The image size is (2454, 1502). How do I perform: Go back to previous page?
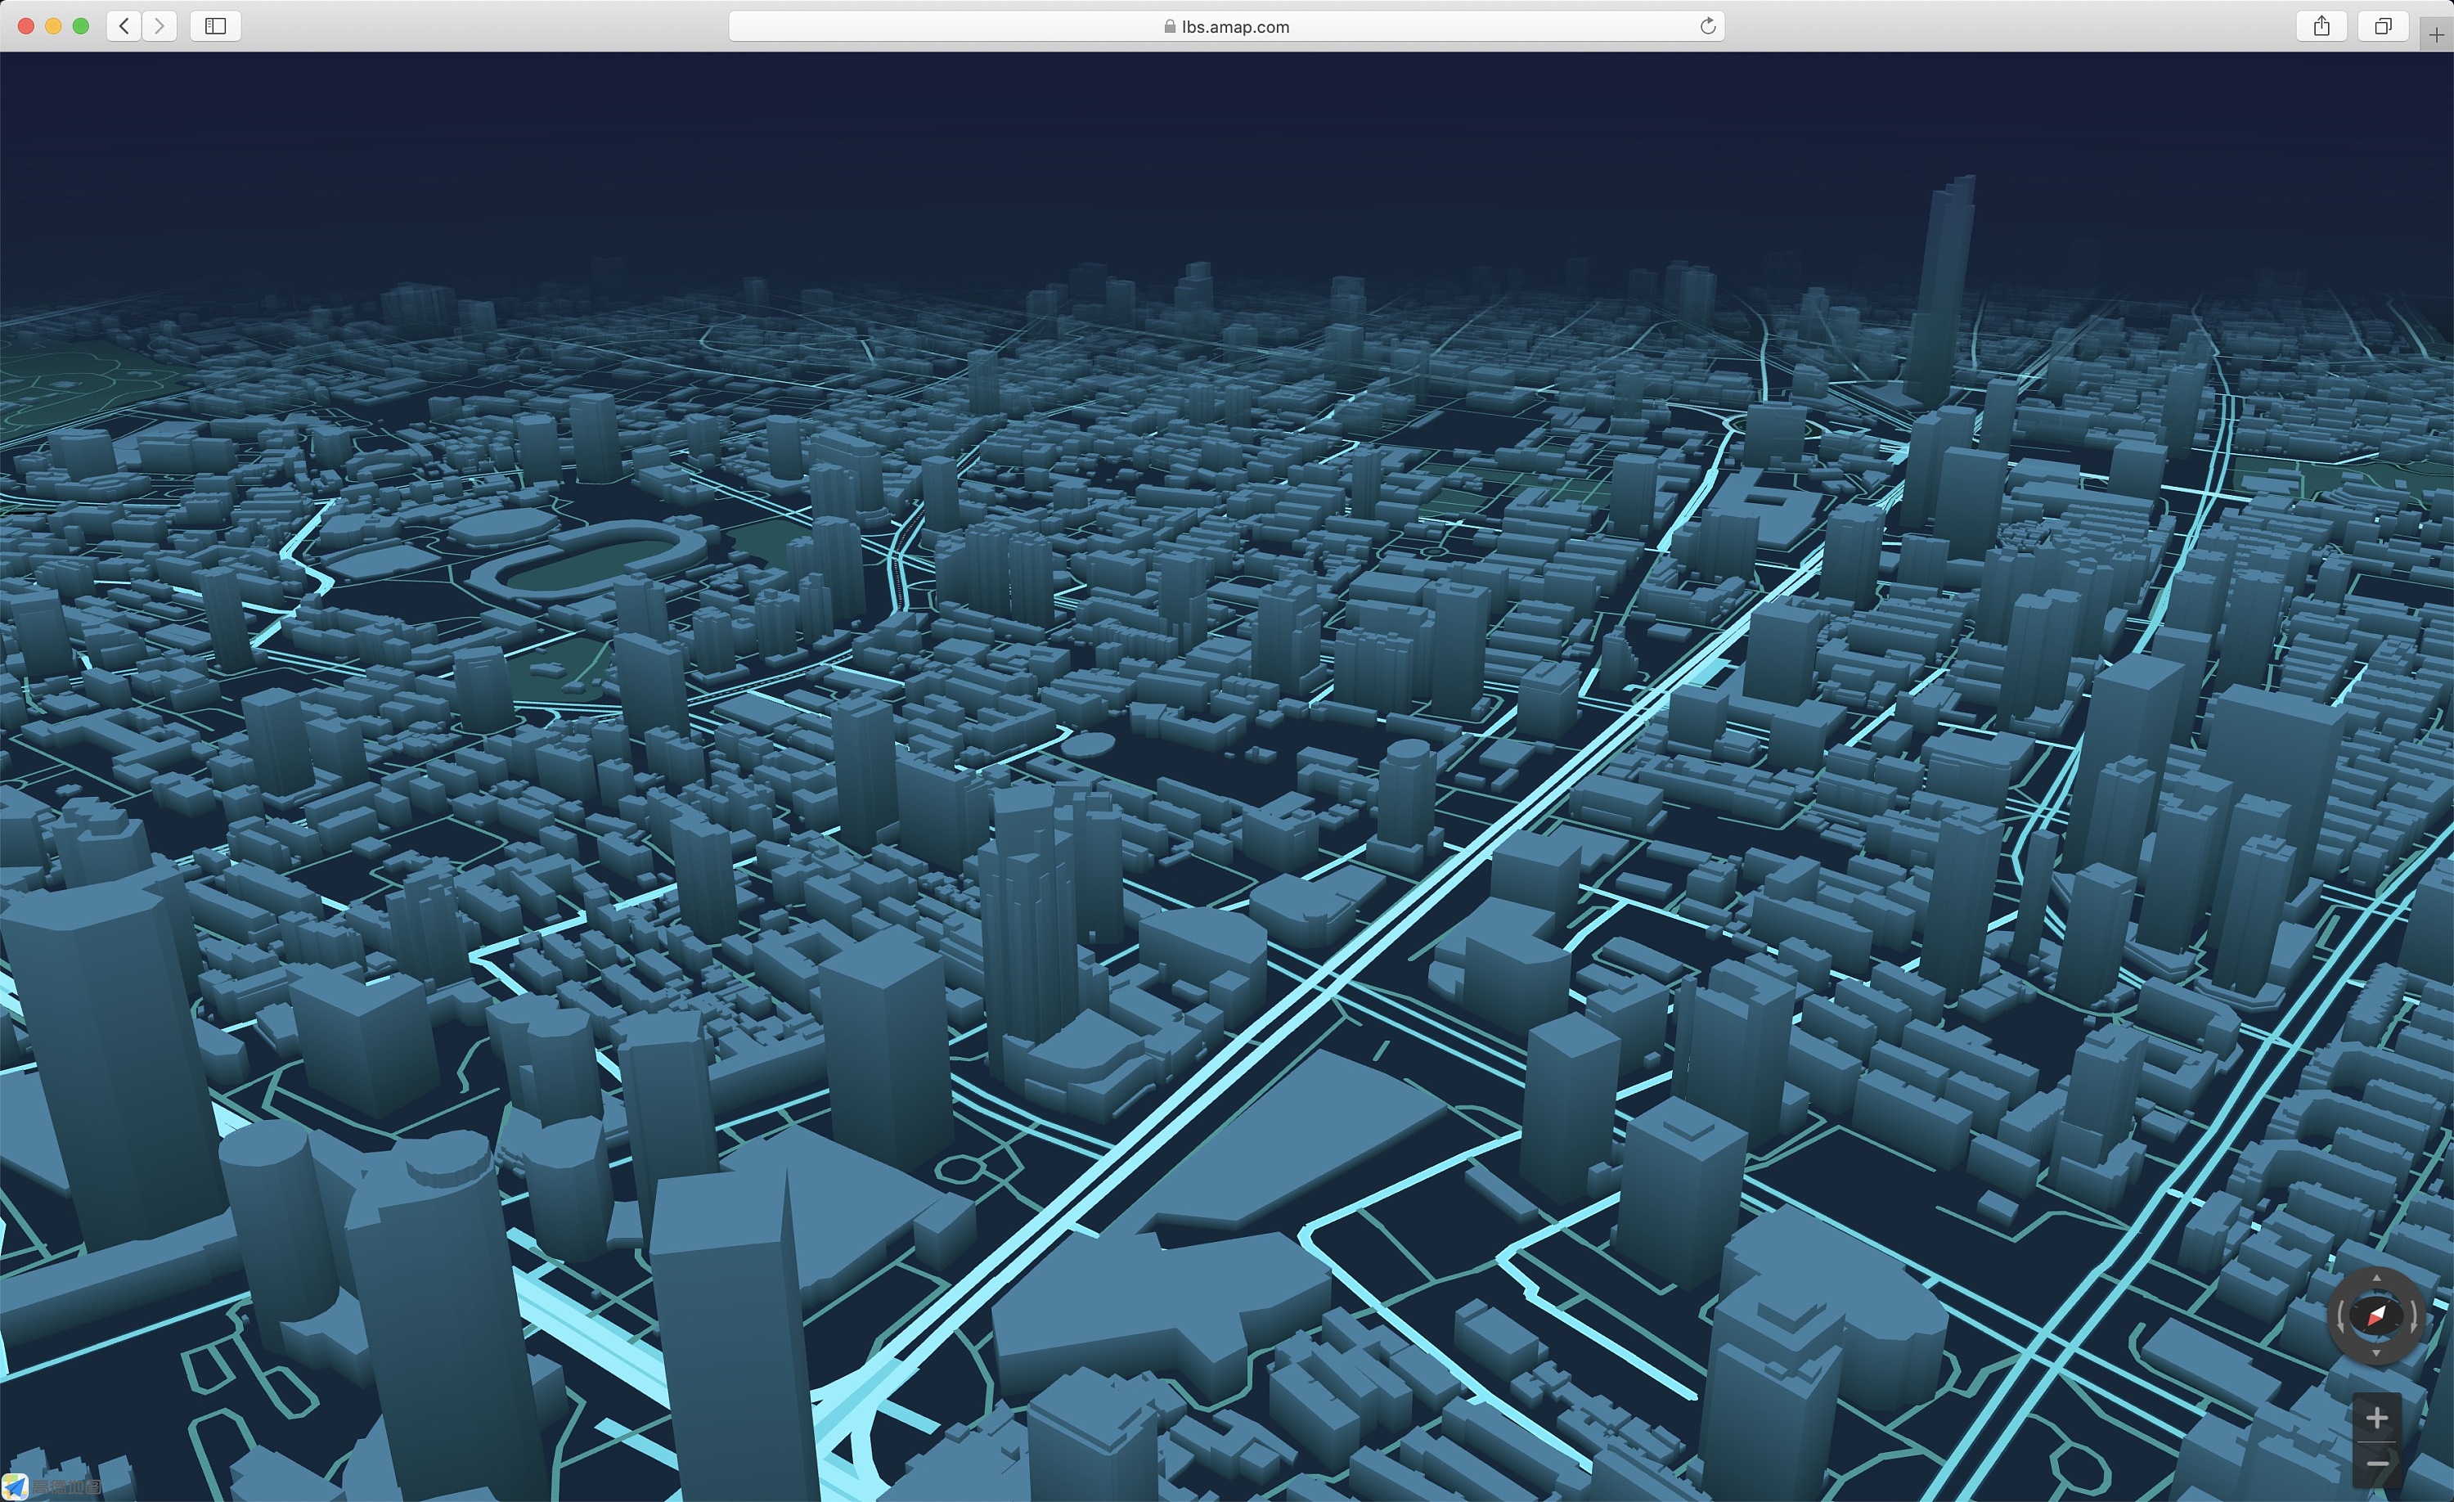point(124,26)
